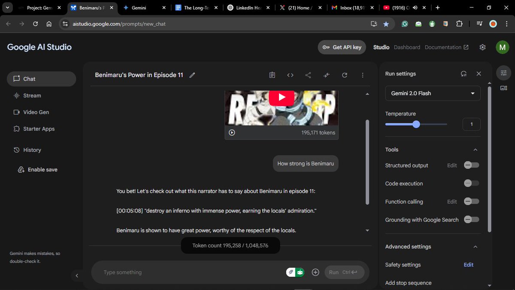This screenshot has width=515, height=290.
Task: Open the Documentation link
Action: point(446,47)
